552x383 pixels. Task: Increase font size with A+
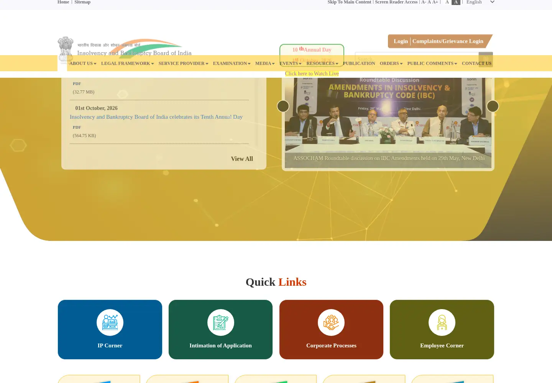(435, 2)
